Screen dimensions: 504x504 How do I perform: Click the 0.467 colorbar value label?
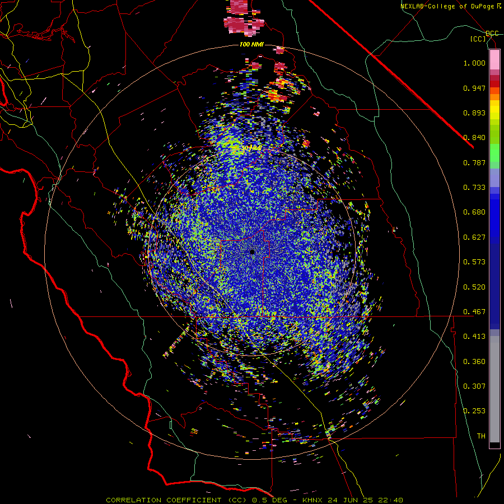[x=474, y=312]
